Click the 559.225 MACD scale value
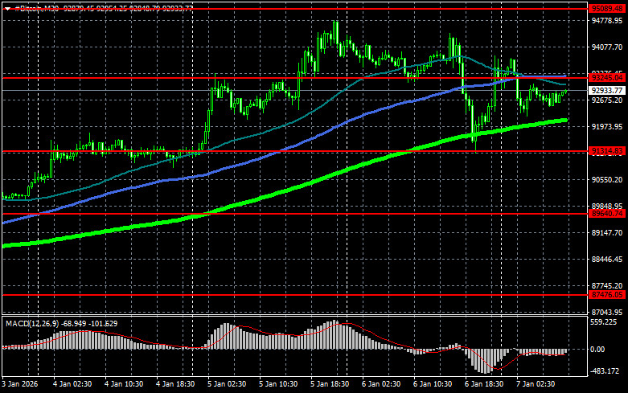 point(604,322)
